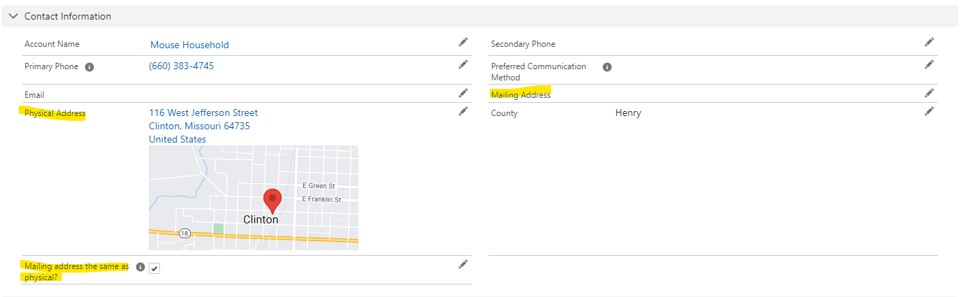Click the Highway 18 route marker on the map
Image resolution: width=965 pixels, height=297 pixels.
184,233
